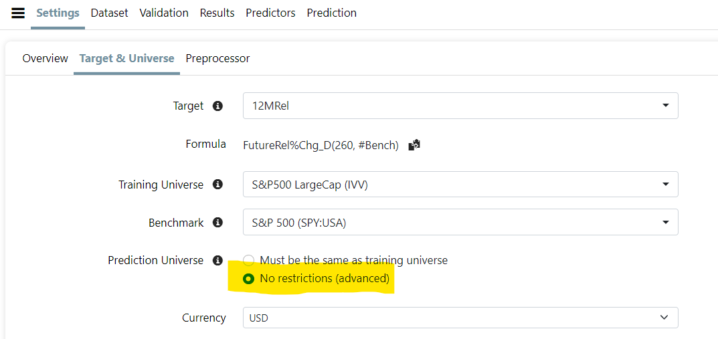Click the Target info icon
The height and width of the screenshot is (339, 718).
point(217,106)
